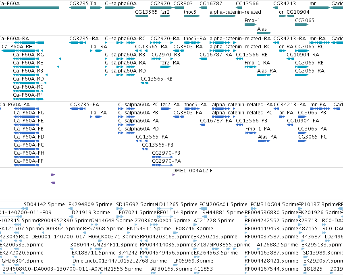The height and width of the screenshot is (275, 343).
Task: Click protein CG3735-PA
Action: tap(85, 105)
